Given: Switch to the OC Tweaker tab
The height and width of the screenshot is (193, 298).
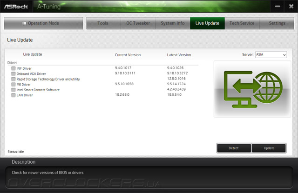Looking at the screenshot, I should click(138, 23).
